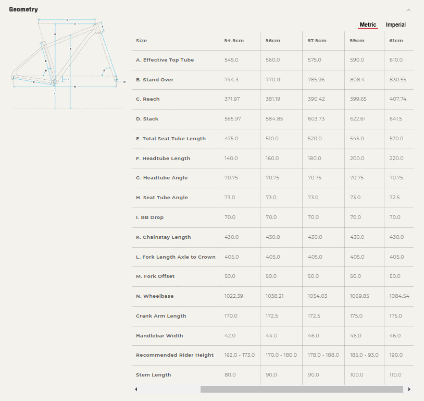Click the Stem Length row label
This screenshot has width=424, height=401.
(153, 375)
